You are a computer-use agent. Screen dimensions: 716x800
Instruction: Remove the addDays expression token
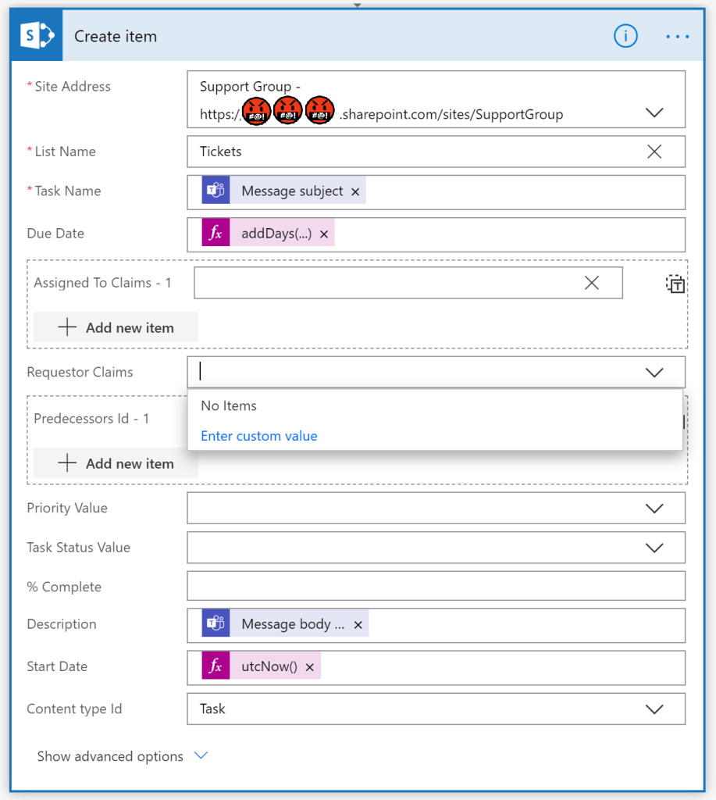click(324, 234)
